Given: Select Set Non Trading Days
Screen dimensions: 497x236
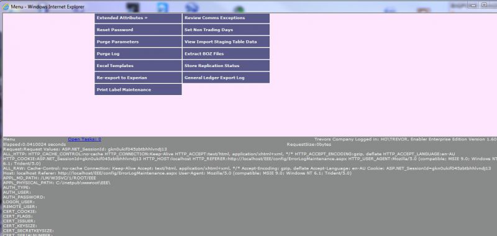Looking at the screenshot, I should [x=226, y=30].
